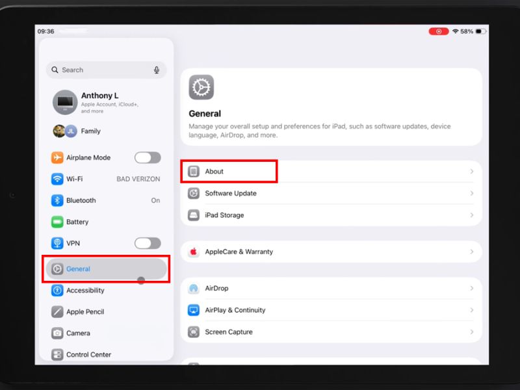This screenshot has width=520, height=390.
Task: Toggle the Airplane Mode switch
Action: click(x=148, y=157)
